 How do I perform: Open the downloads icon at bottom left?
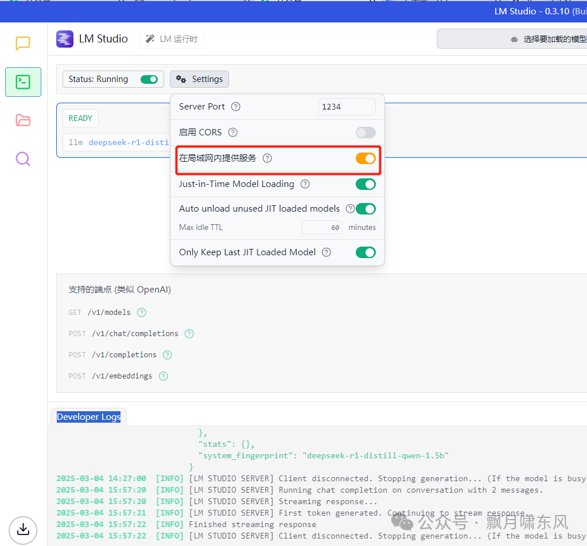23,530
